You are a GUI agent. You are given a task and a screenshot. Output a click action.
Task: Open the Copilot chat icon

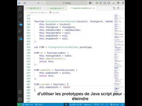90,3
